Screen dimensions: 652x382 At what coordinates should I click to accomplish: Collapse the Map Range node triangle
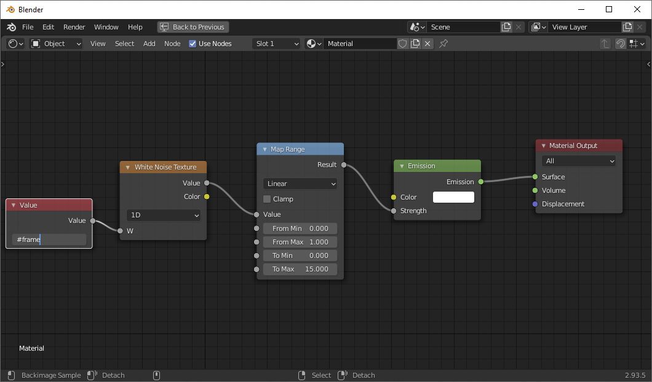coord(265,149)
